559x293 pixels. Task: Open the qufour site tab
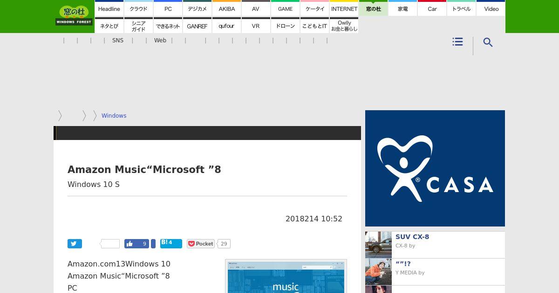[226, 26]
